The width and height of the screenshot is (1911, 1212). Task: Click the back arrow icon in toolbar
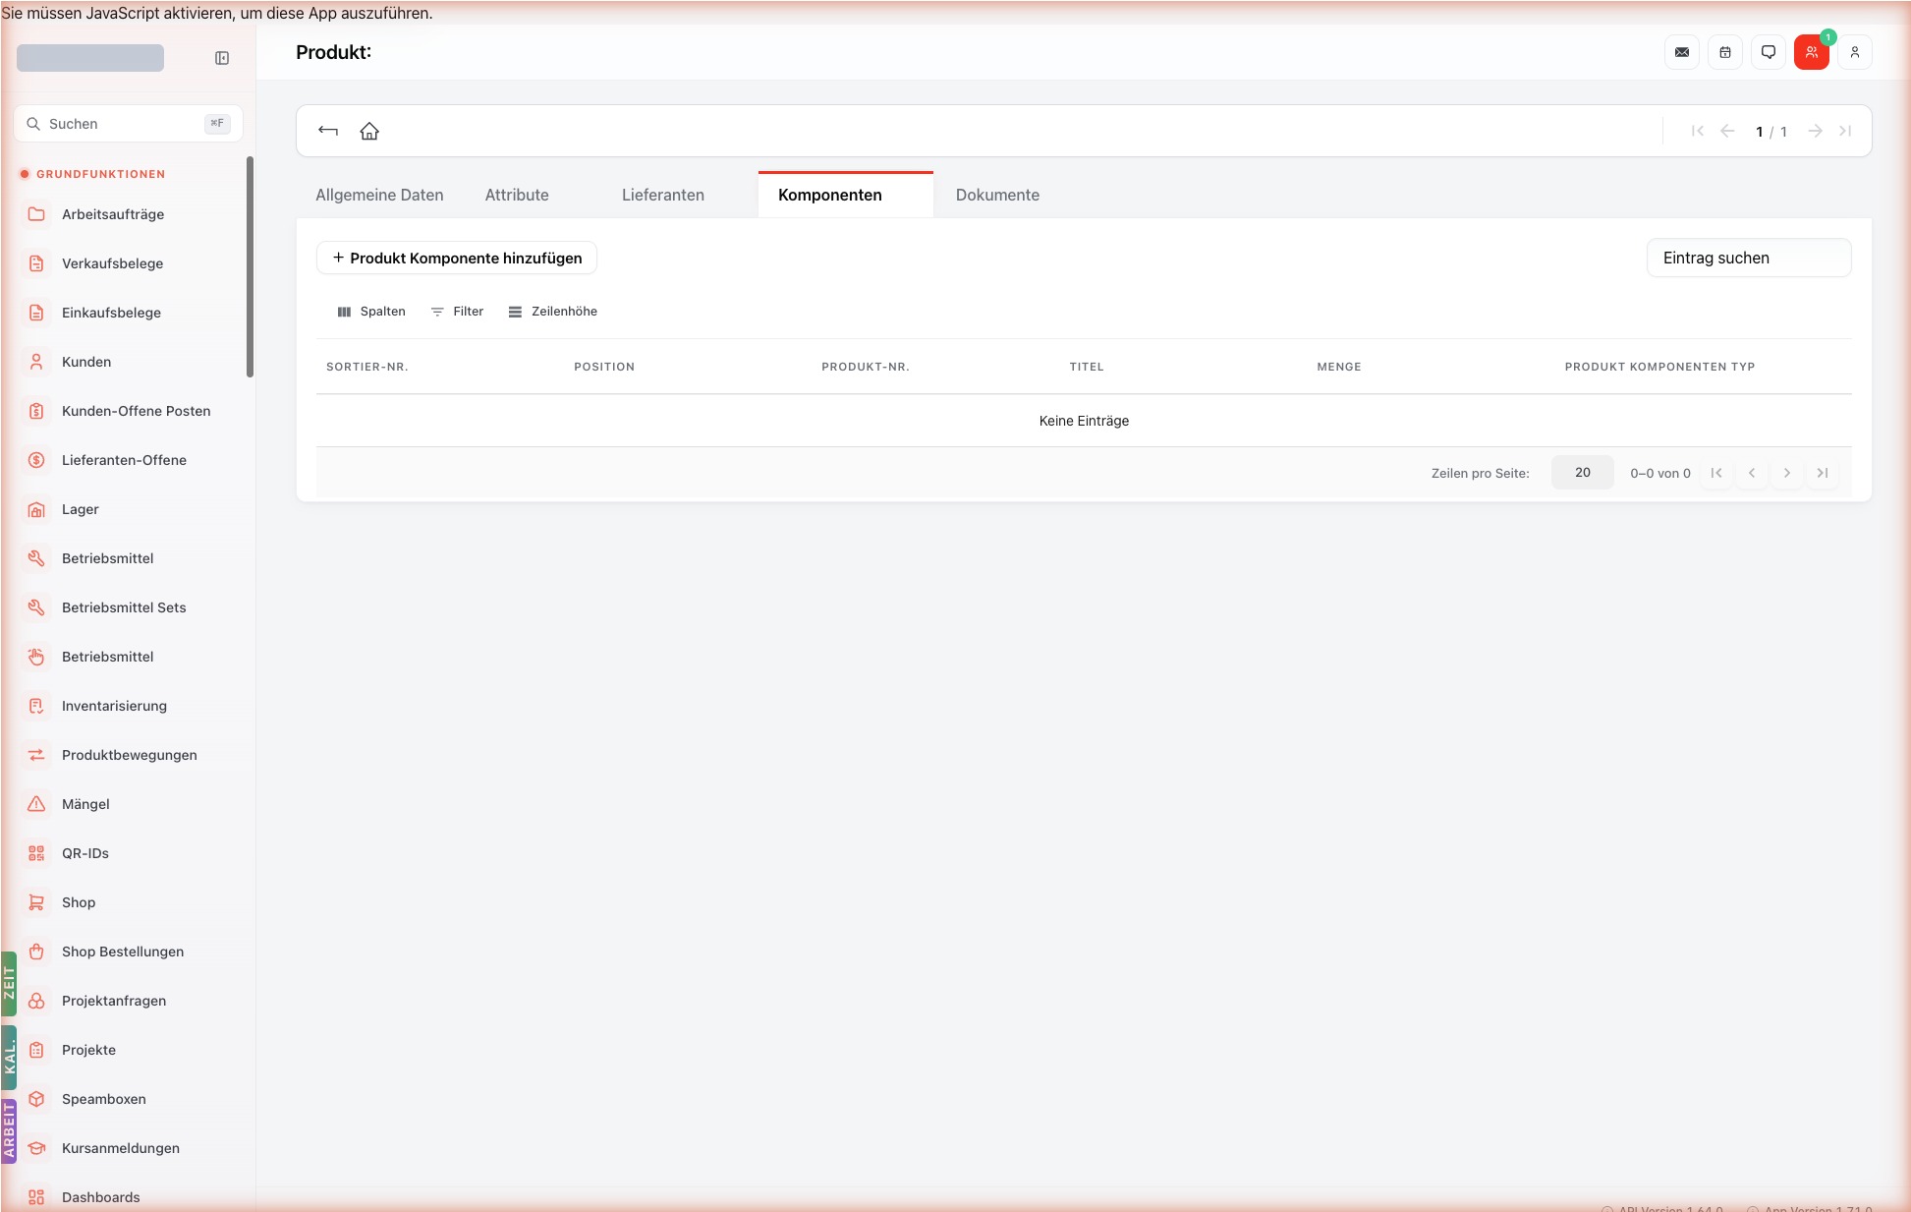[328, 131]
